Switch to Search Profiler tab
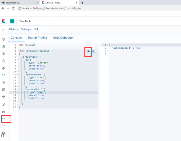181x141 pixels. (37, 38)
